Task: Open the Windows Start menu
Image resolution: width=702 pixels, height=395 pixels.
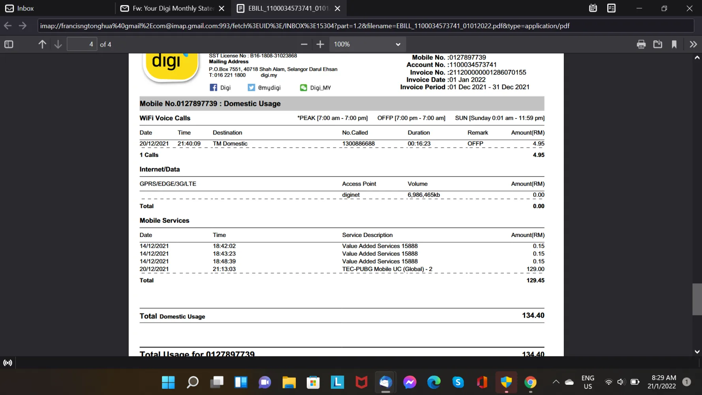Action: (x=168, y=382)
